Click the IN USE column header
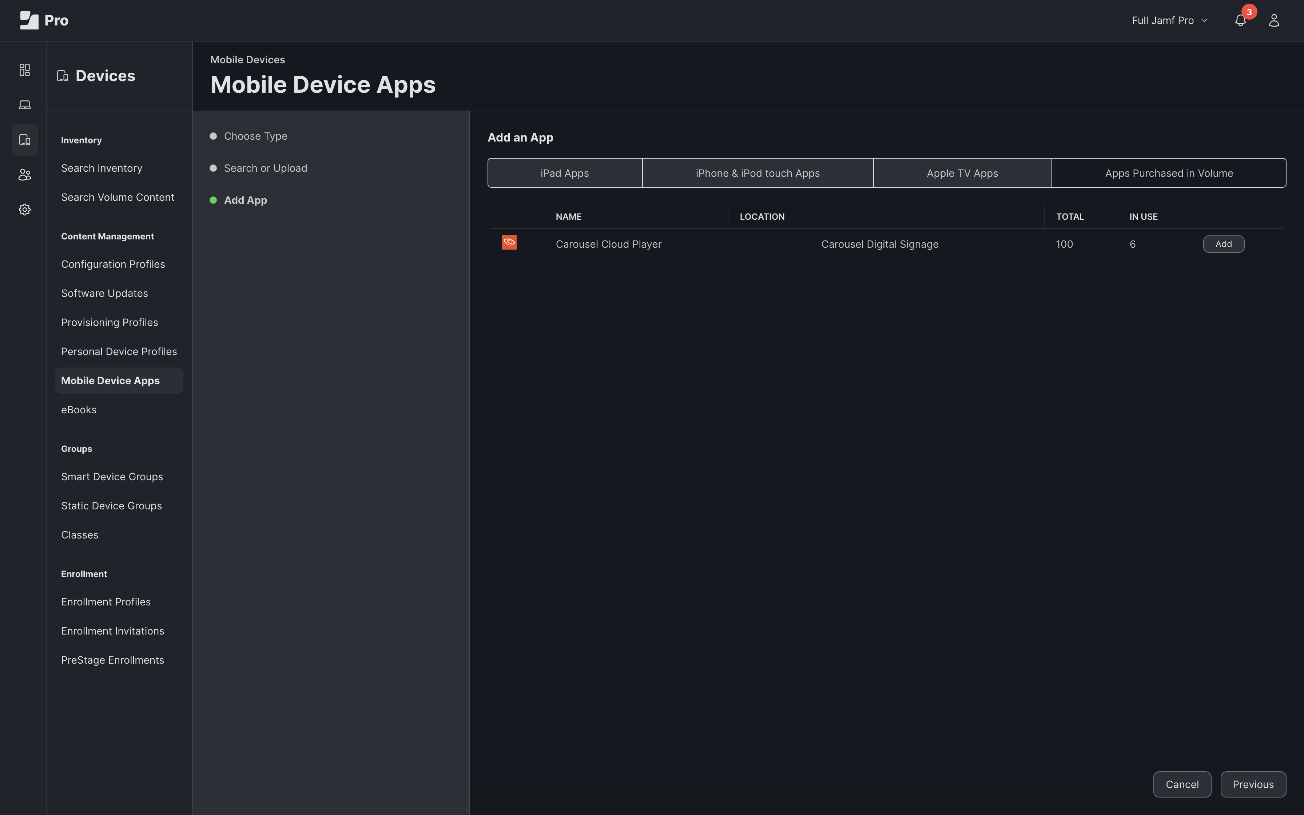Screen dimensions: 1304x815 (x=1144, y=217)
